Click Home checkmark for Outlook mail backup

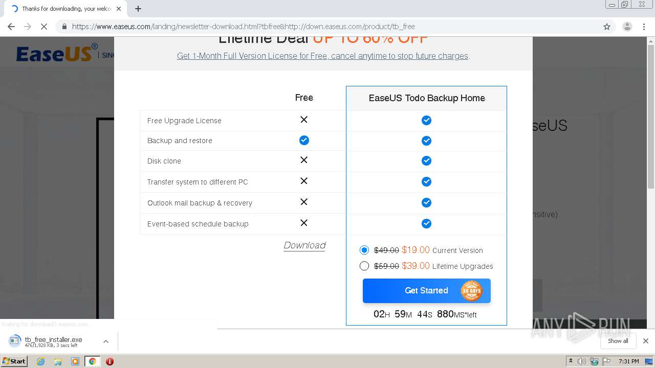pyautogui.click(x=426, y=202)
